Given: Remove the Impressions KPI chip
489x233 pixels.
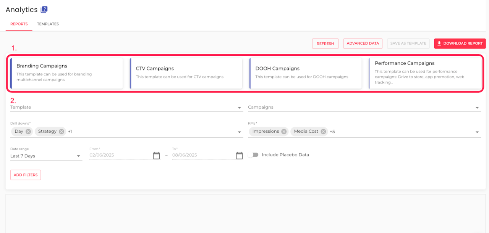Looking at the screenshot, I should 284,132.
